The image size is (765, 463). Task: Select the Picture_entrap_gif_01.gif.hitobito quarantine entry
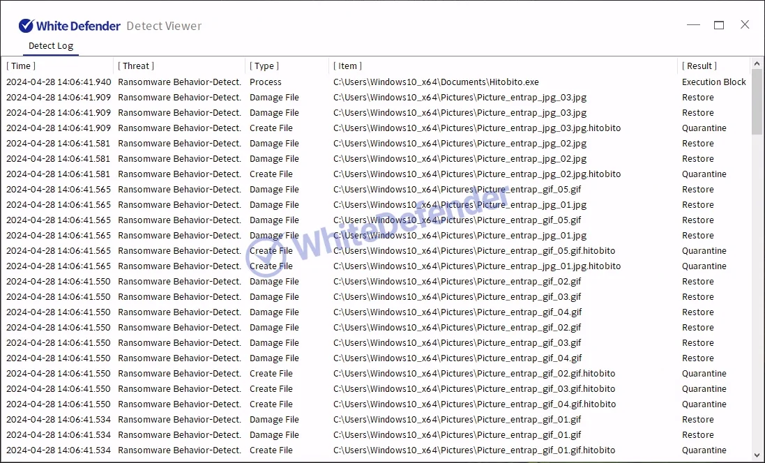point(474,450)
